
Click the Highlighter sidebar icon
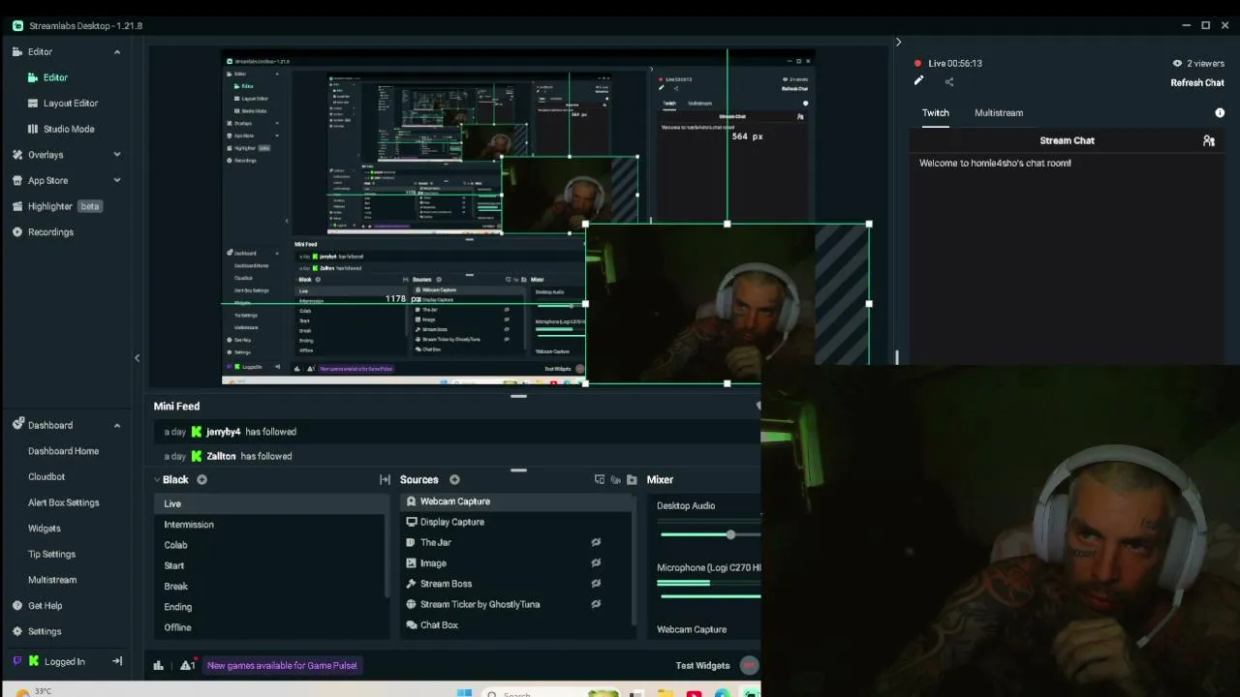pos(17,206)
